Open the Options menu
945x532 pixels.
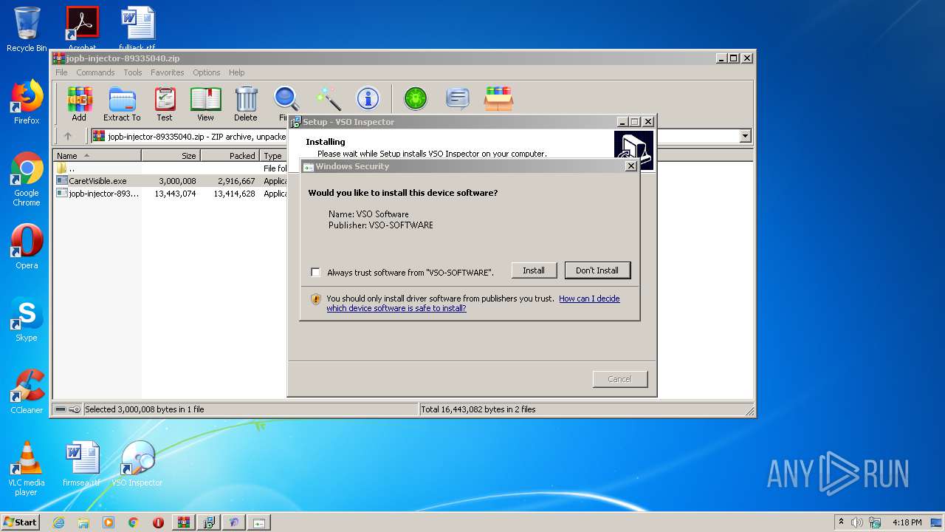click(x=207, y=72)
